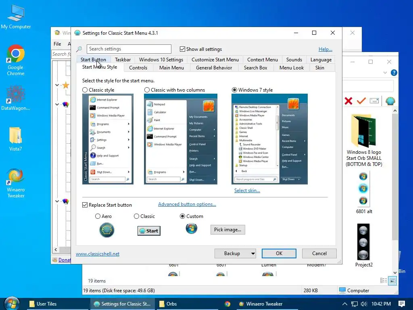
Task: Select Classic style radio button
Action: (85, 90)
